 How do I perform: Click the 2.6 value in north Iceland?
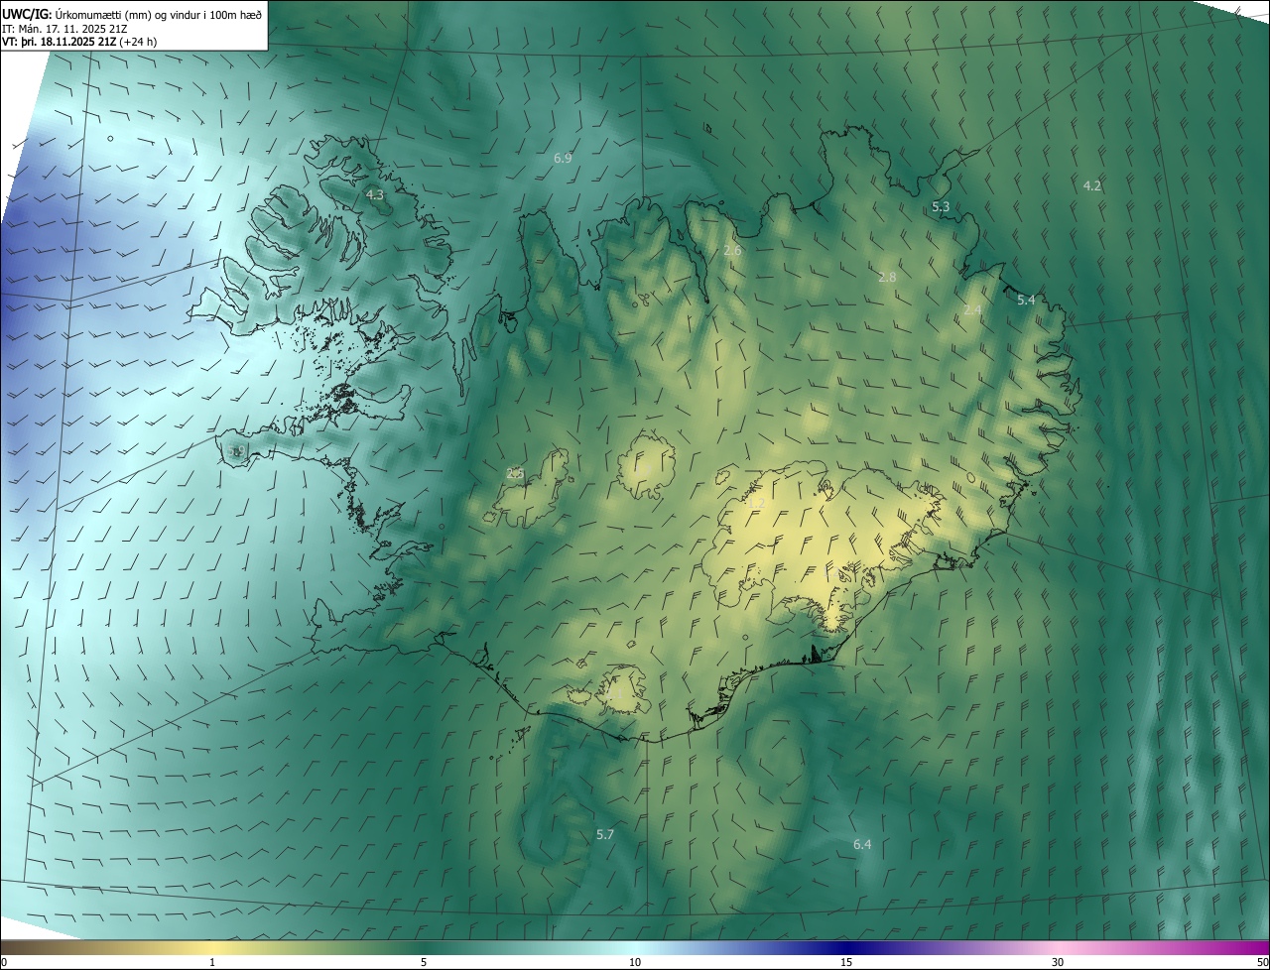(732, 251)
